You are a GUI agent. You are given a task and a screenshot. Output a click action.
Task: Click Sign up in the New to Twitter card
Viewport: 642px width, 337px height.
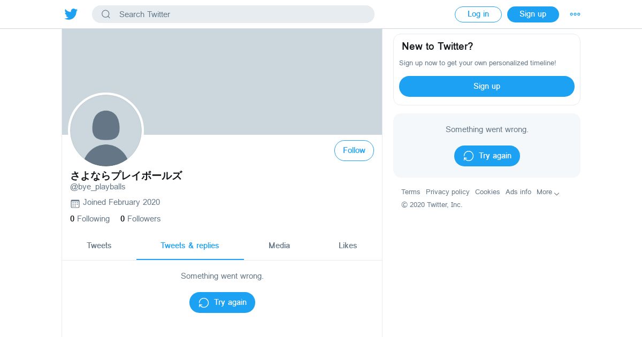pyautogui.click(x=487, y=86)
